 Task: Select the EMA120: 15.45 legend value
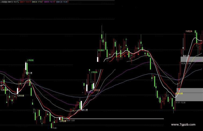[x=62, y=2]
